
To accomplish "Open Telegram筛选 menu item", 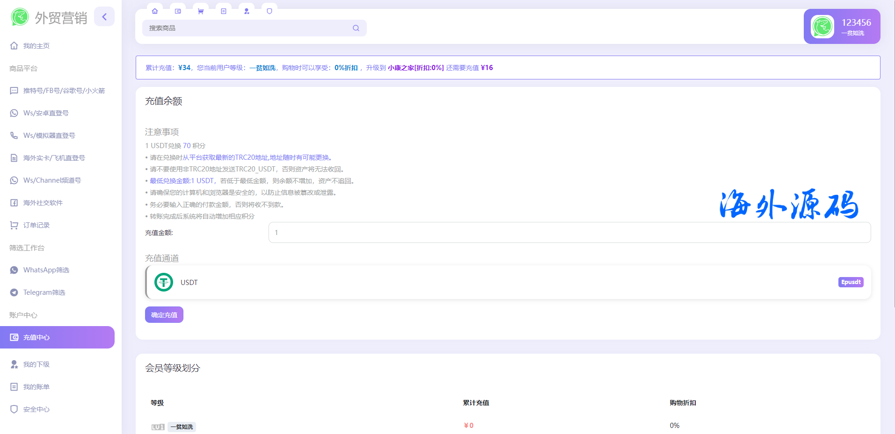I will [44, 292].
